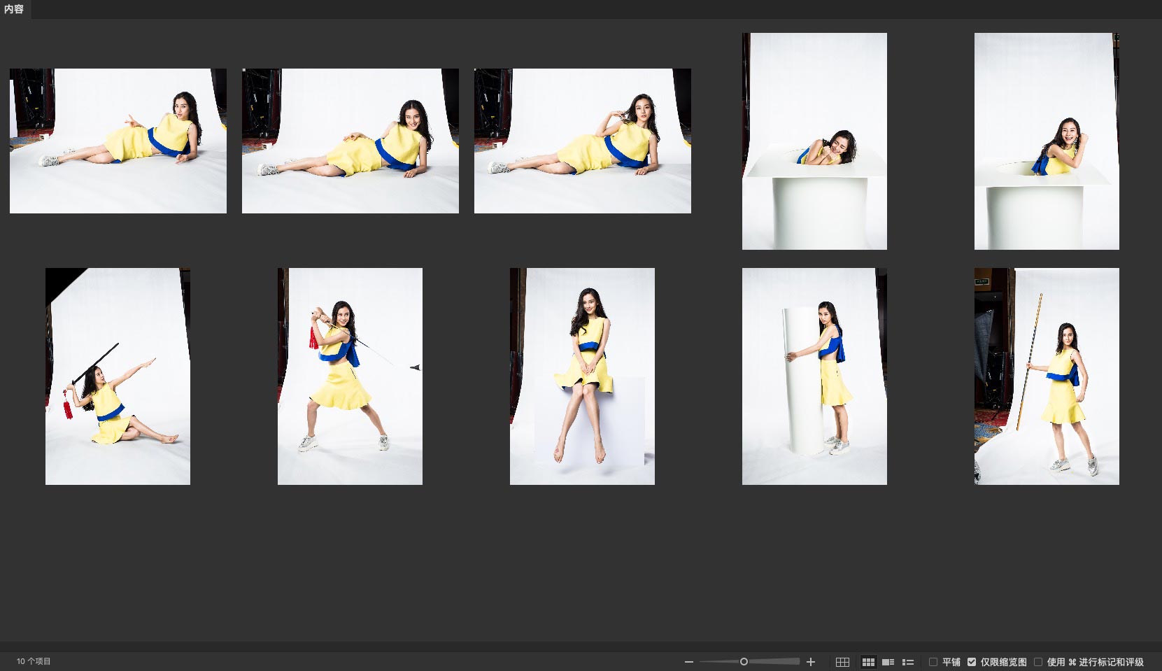The width and height of the screenshot is (1162, 671).
Task: Switch to list view
Action: click(908, 662)
